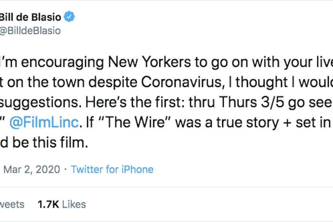Open profile via Bill de Blasio name
Image resolution: width=333 pixels, height=222 pixels.
pos(30,18)
